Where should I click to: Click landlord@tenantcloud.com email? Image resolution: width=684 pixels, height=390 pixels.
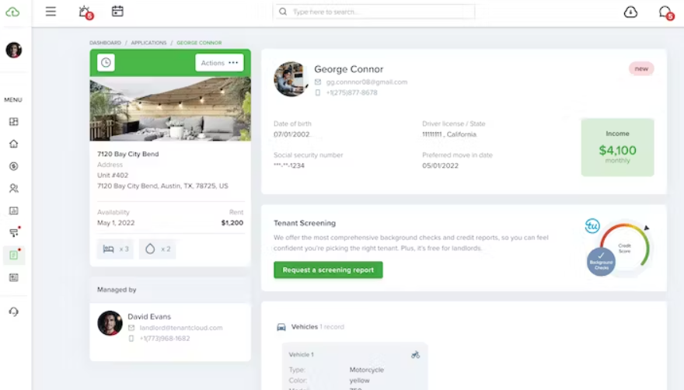click(181, 328)
